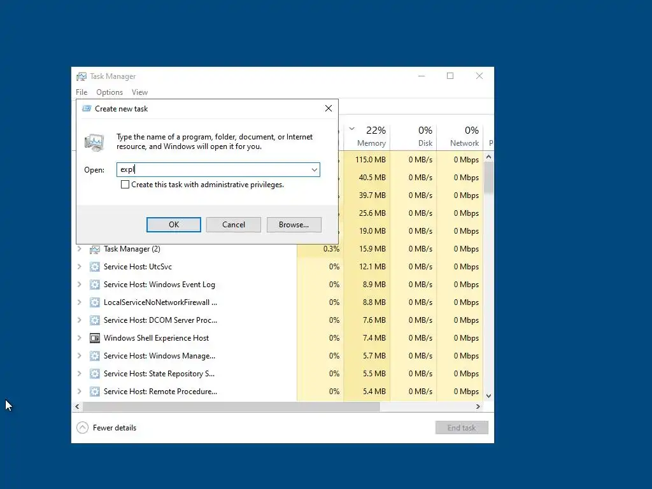The height and width of the screenshot is (489, 652).
Task: Click the Service Host: Windows Manage icon
Action: pos(95,356)
